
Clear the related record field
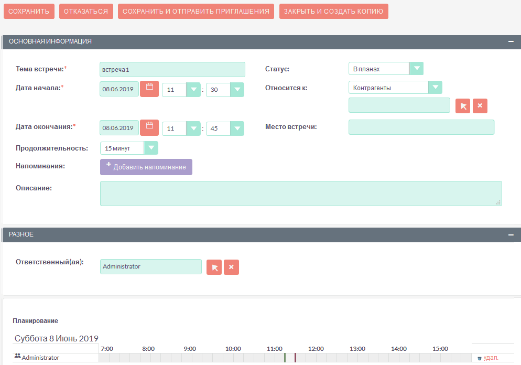pyautogui.click(x=480, y=106)
